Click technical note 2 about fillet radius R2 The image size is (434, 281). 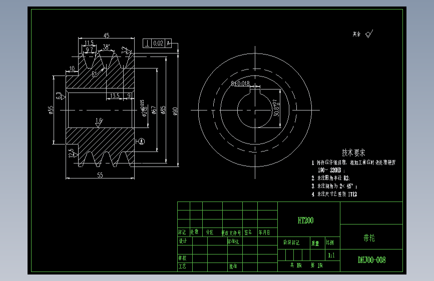coord(330,178)
